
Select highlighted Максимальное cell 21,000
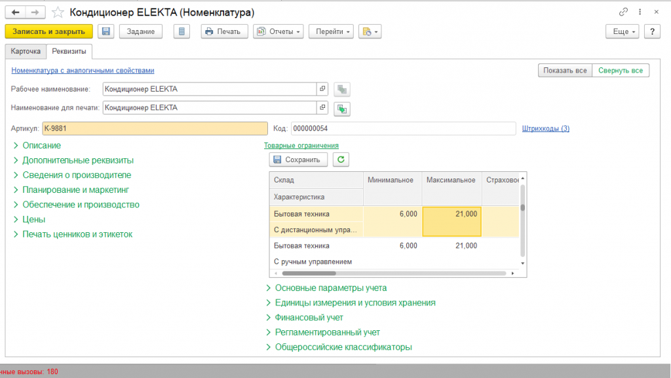click(452, 222)
